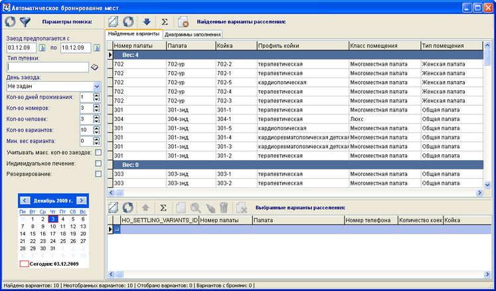Click the end date field 10.12.09
This screenshot has width=496, height=291.
point(76,48)
